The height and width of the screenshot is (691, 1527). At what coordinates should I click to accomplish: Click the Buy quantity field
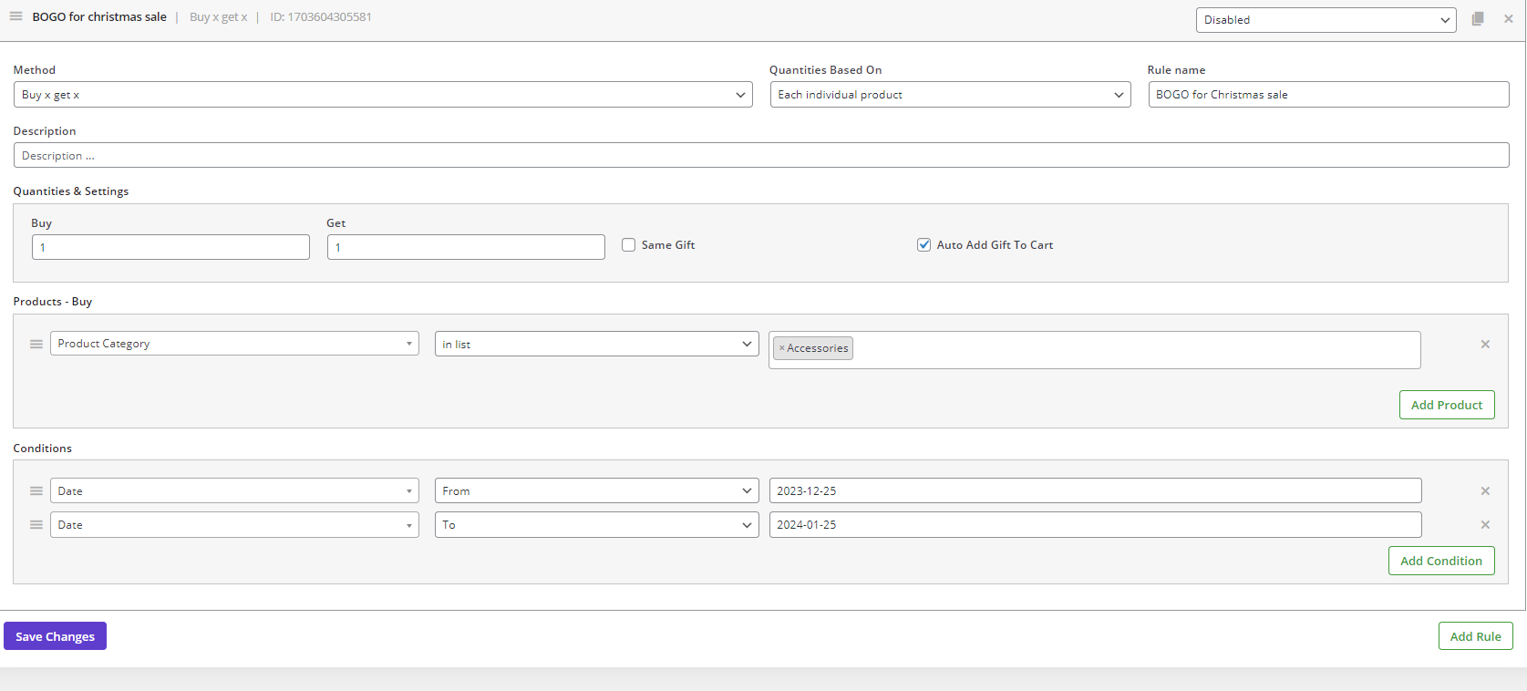pos(170,247)
